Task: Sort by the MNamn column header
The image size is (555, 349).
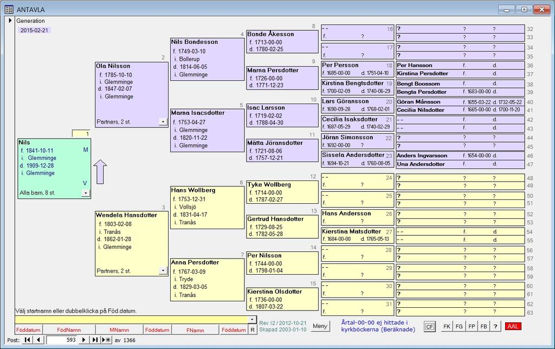Action: click(x=119, y=330)
